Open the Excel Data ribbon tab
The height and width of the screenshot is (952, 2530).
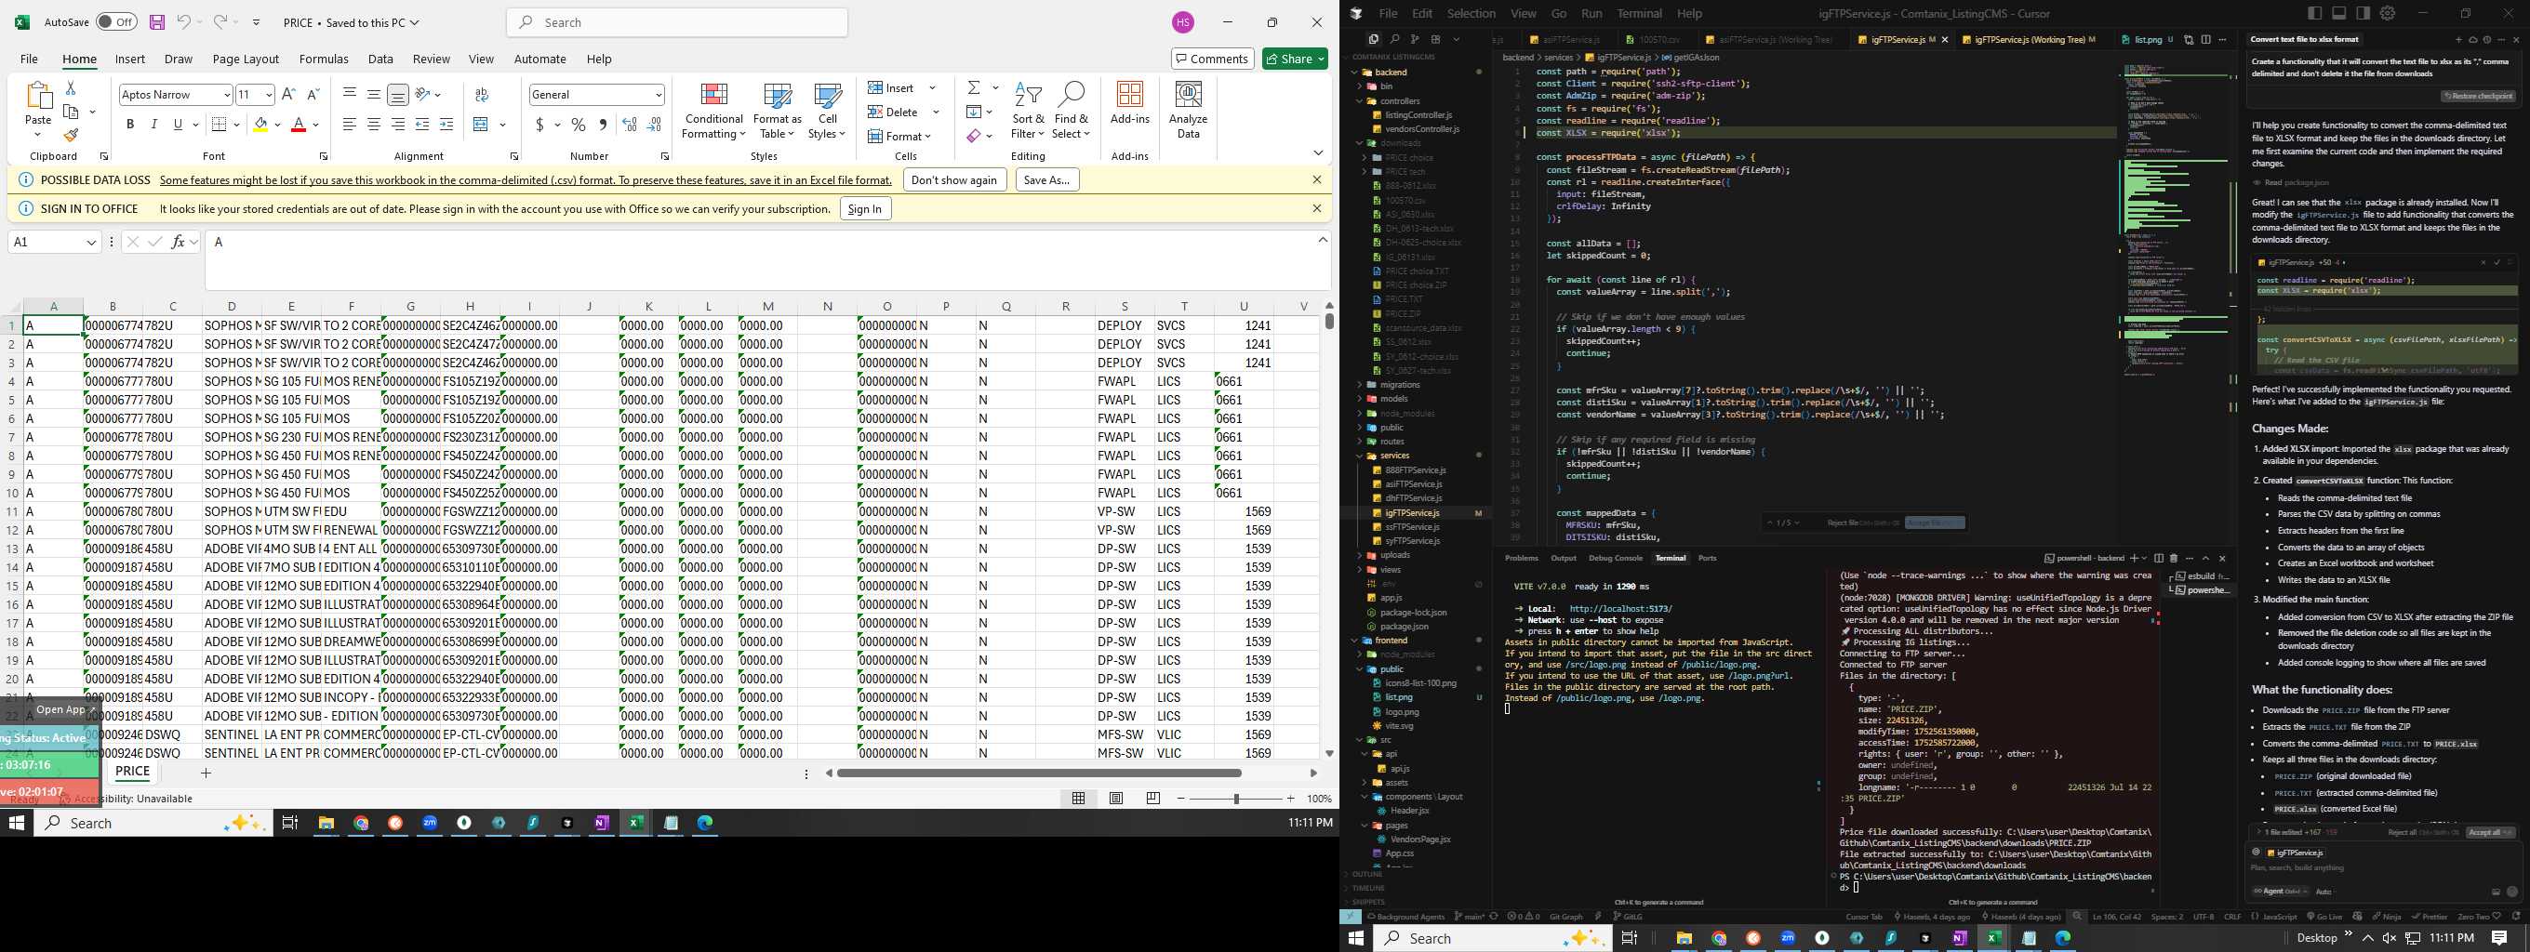coord(380,59)
